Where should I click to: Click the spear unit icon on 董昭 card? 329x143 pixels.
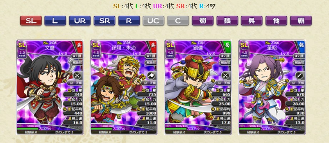[x=300, y=75]
